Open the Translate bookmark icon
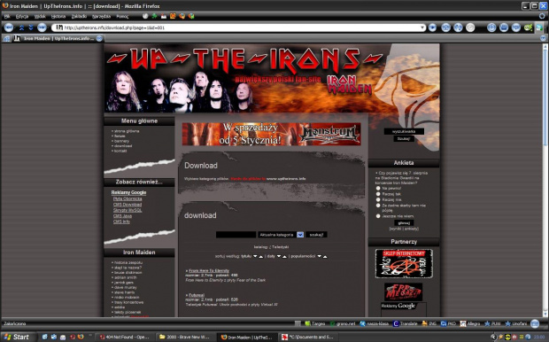The width and height of the screenshot is (549, 342). click(396, 323)
